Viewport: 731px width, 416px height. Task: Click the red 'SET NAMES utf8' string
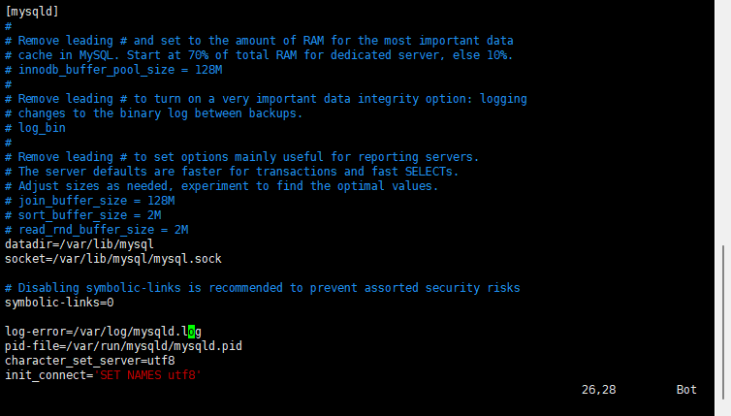point(147,375)
